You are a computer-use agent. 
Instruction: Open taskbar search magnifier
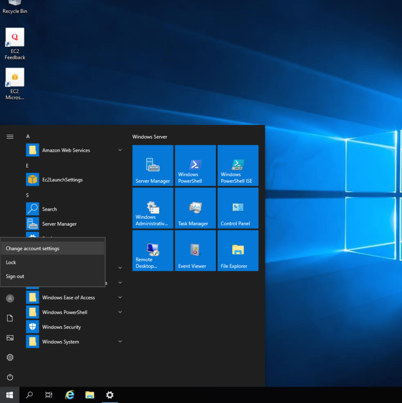click(x=29, y=395)
